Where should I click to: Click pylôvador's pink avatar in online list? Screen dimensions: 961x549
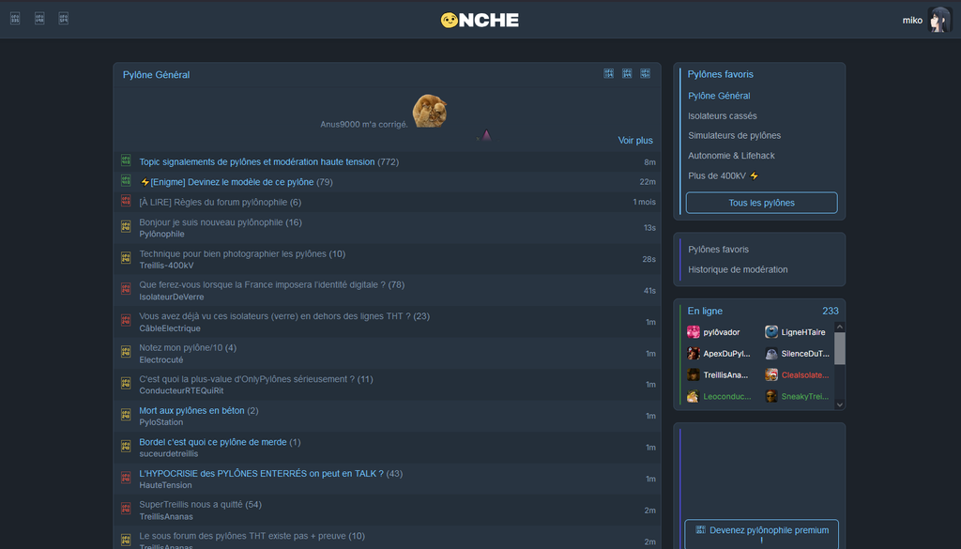pos(694,332)
